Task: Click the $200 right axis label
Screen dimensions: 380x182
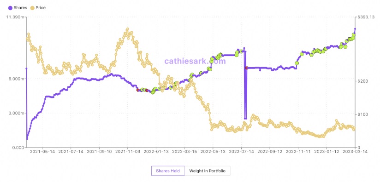Action: (x=362, y=81)
